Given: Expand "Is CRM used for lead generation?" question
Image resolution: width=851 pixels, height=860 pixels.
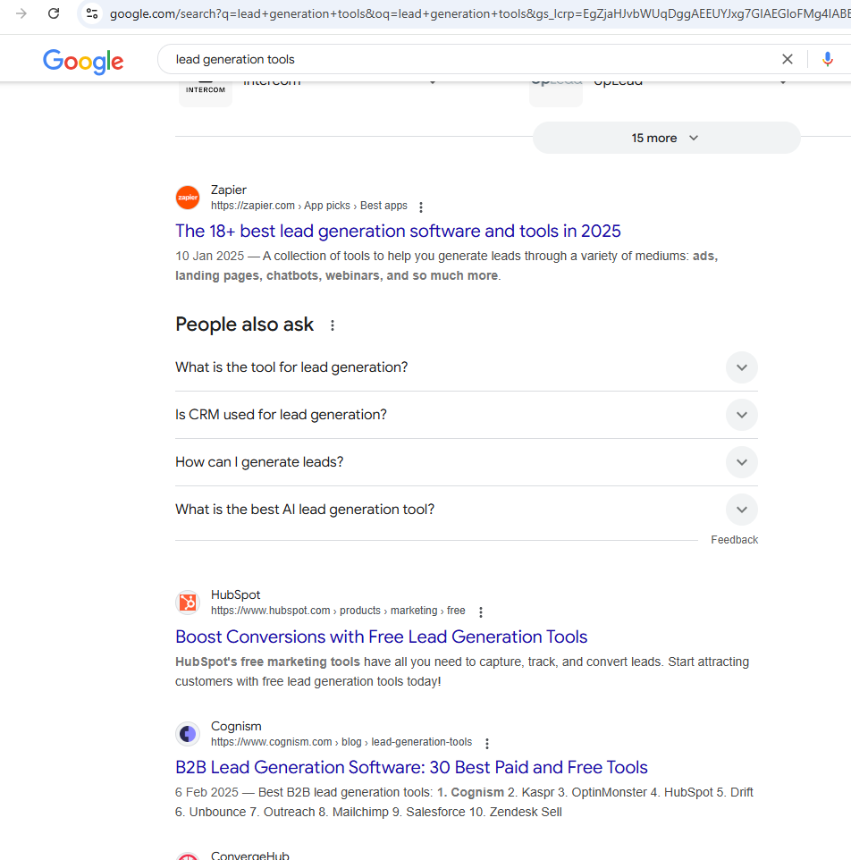Looking at the screenshot, I should pyautogui.click(x=741, y=415).
